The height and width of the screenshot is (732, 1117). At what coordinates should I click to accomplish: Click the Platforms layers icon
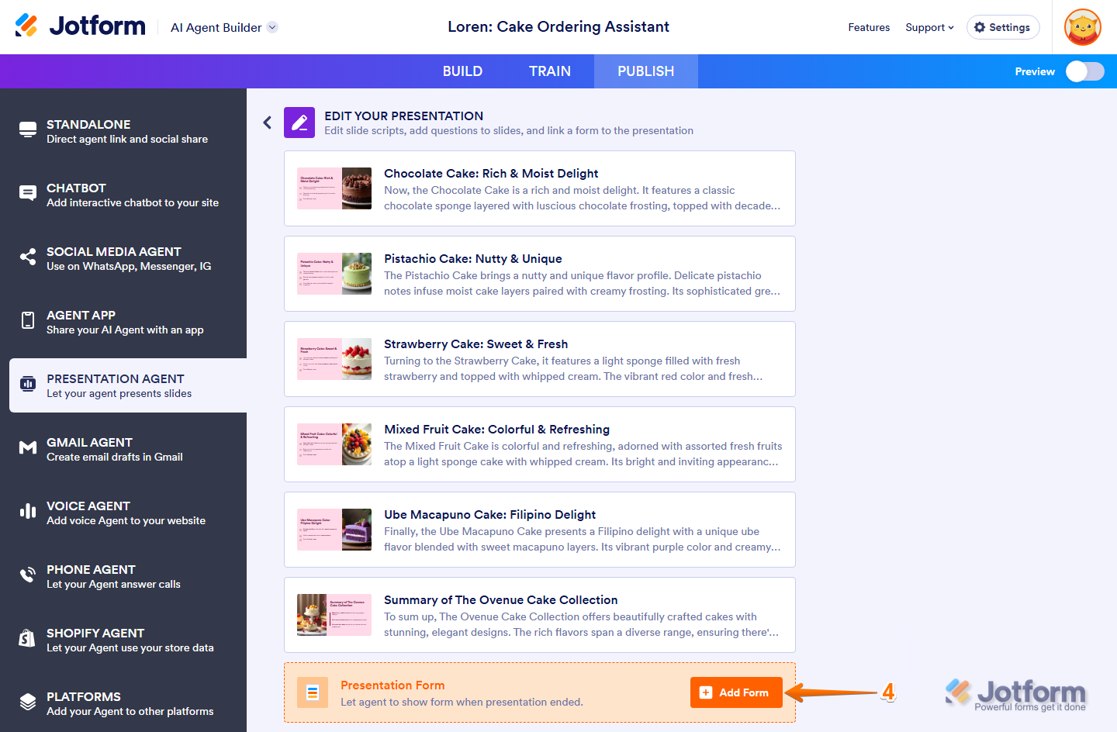28,702
